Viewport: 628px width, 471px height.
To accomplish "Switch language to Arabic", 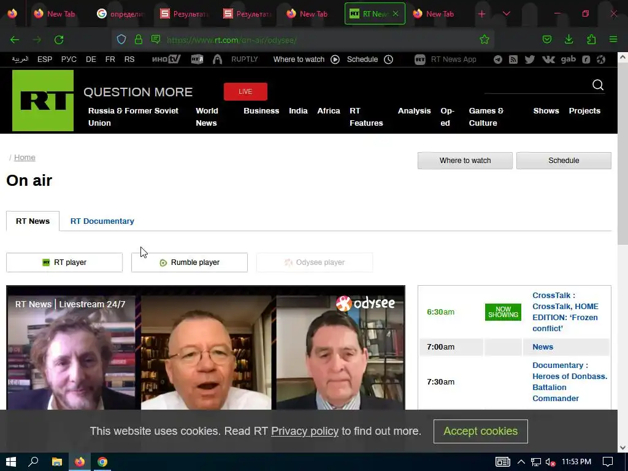I will tap(20, 59).
